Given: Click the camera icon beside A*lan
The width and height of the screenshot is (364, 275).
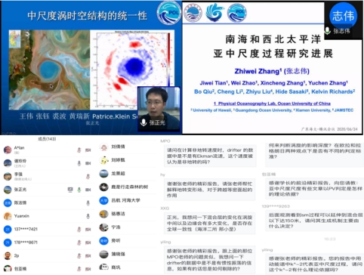Looking at the screenshot, I should click(x=88, y=150).
